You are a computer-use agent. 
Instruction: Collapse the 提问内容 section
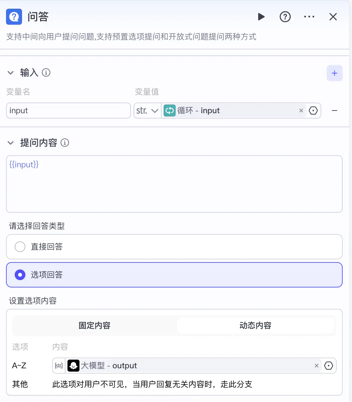tap(11, 143)
